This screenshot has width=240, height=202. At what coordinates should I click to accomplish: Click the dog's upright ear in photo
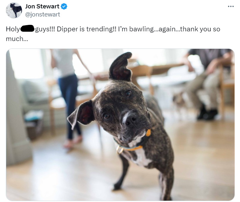(x=120, y=67)
